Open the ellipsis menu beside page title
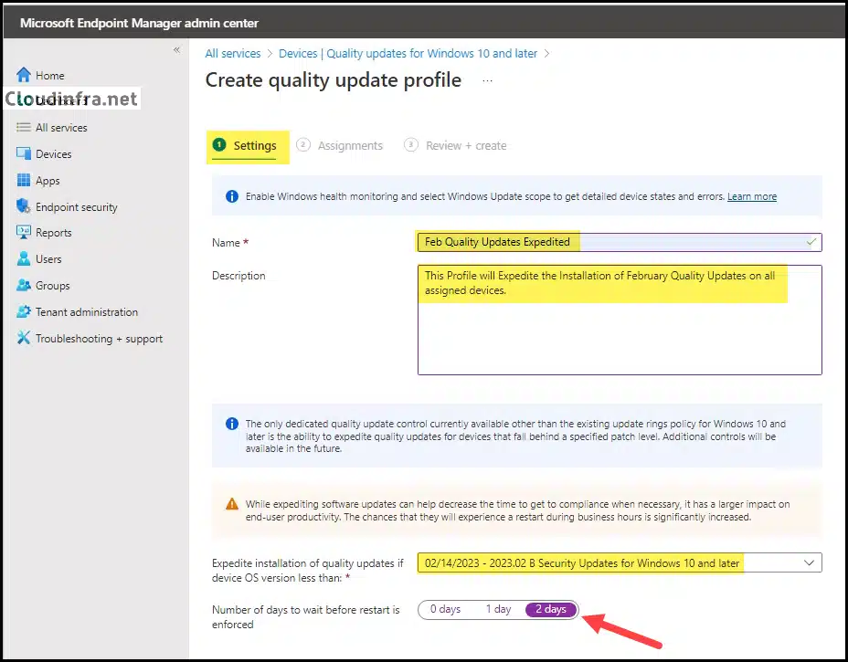This screenshot has height=662, width=848. point(488,80)
